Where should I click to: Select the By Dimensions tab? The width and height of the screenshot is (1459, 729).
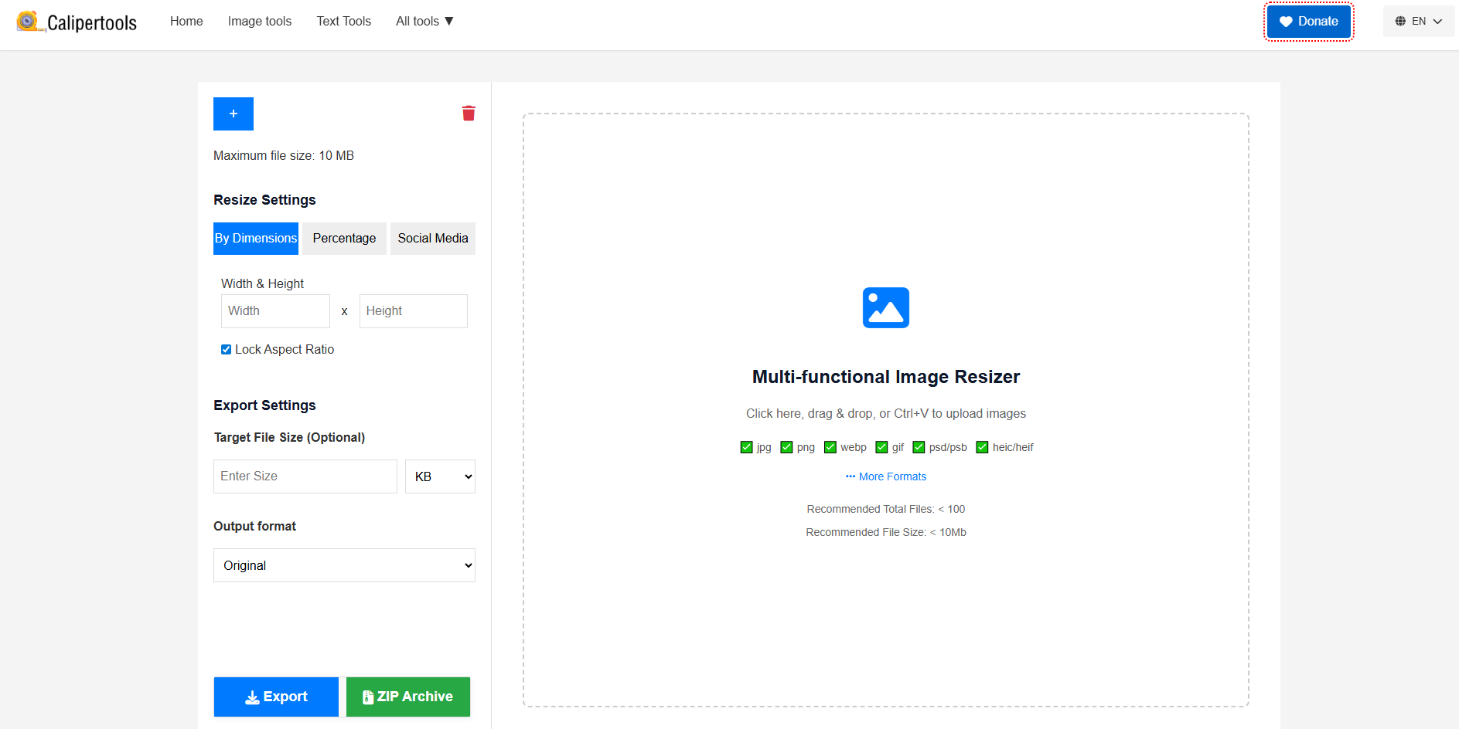point(256,239)
